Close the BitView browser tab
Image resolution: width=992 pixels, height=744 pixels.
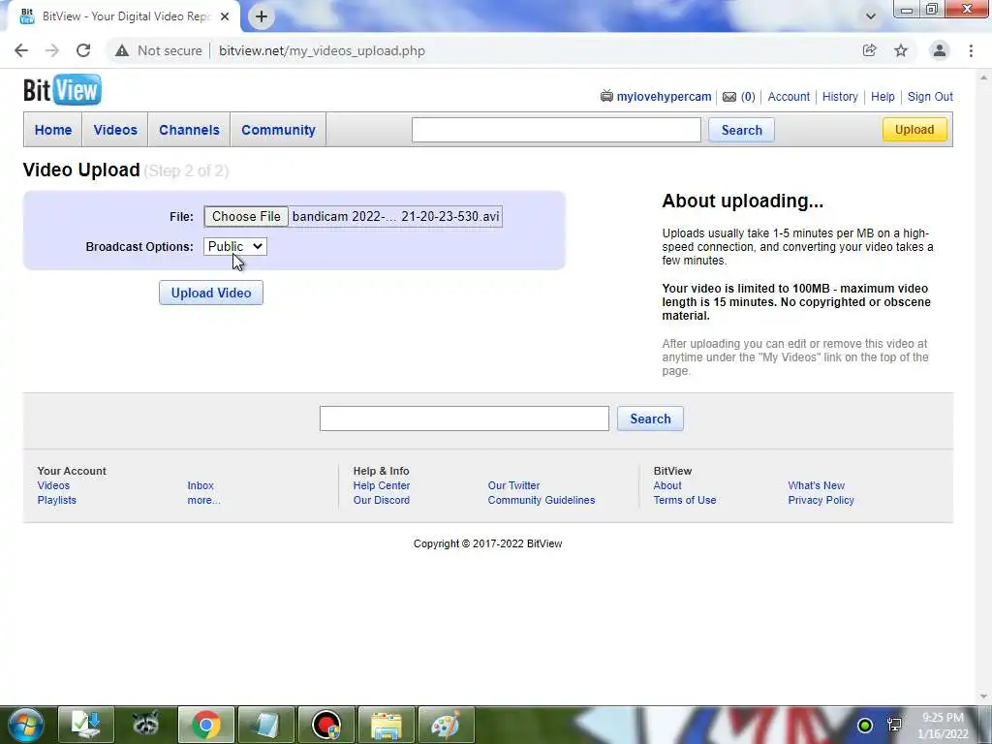click(x=225, y=16)
